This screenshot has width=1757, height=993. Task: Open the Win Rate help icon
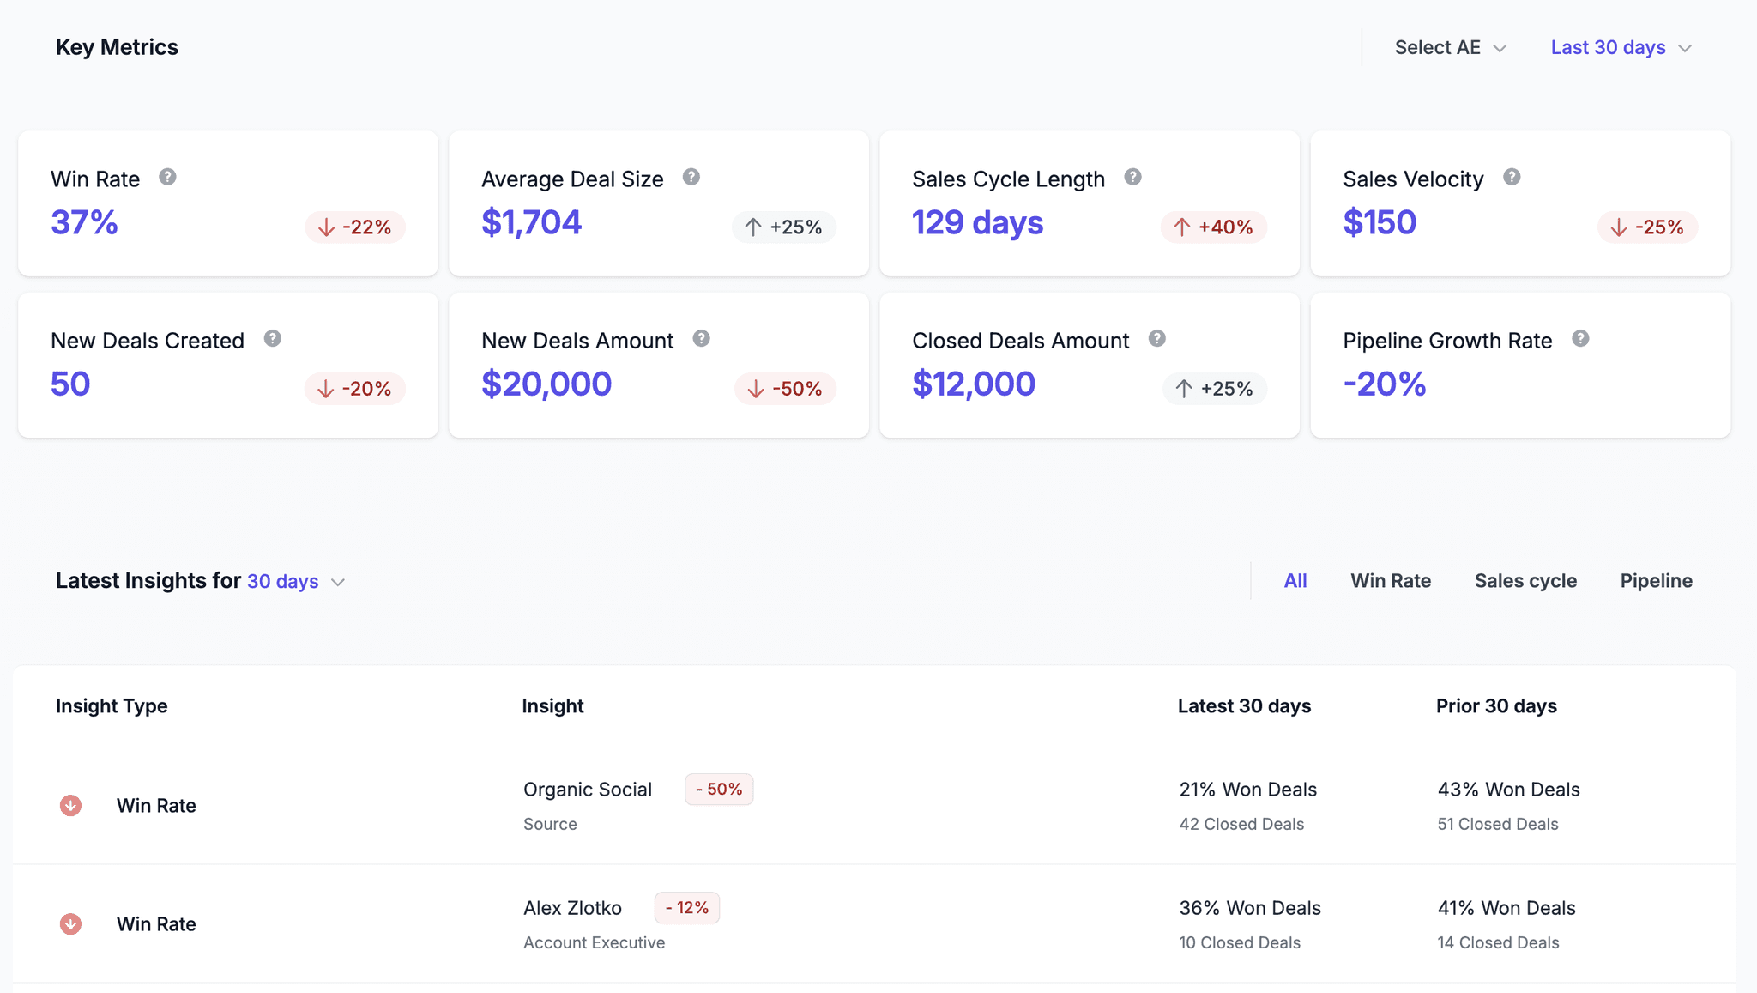pos(168,178)
